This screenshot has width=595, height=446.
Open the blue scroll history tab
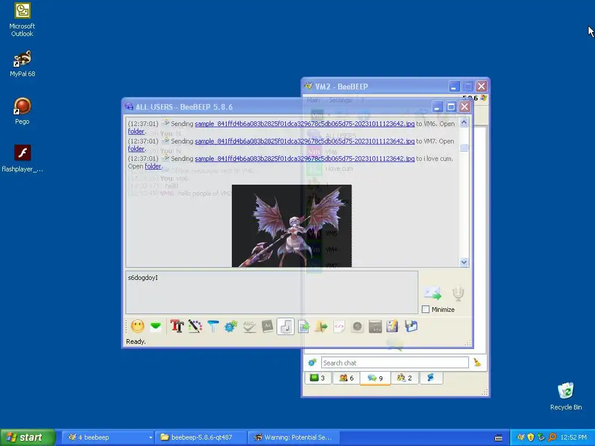point(431,377)
